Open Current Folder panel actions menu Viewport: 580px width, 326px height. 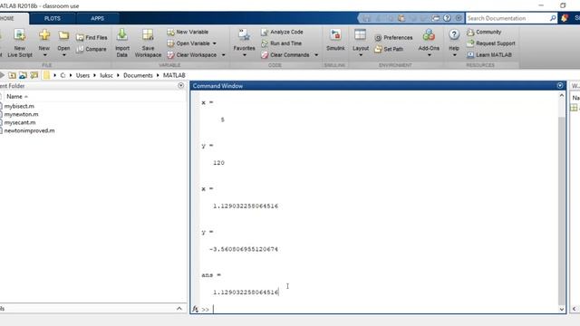[x=181, y=85]
